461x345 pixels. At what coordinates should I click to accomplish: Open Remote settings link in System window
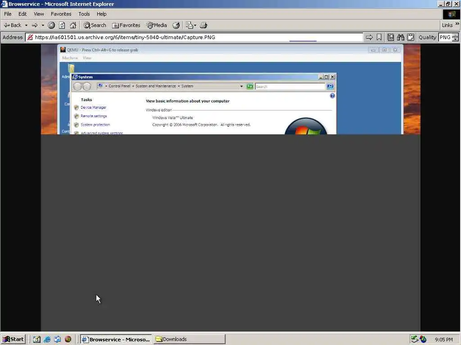point(94,116)
